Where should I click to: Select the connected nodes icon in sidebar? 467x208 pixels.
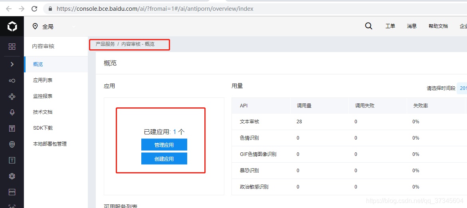(12, 96)
